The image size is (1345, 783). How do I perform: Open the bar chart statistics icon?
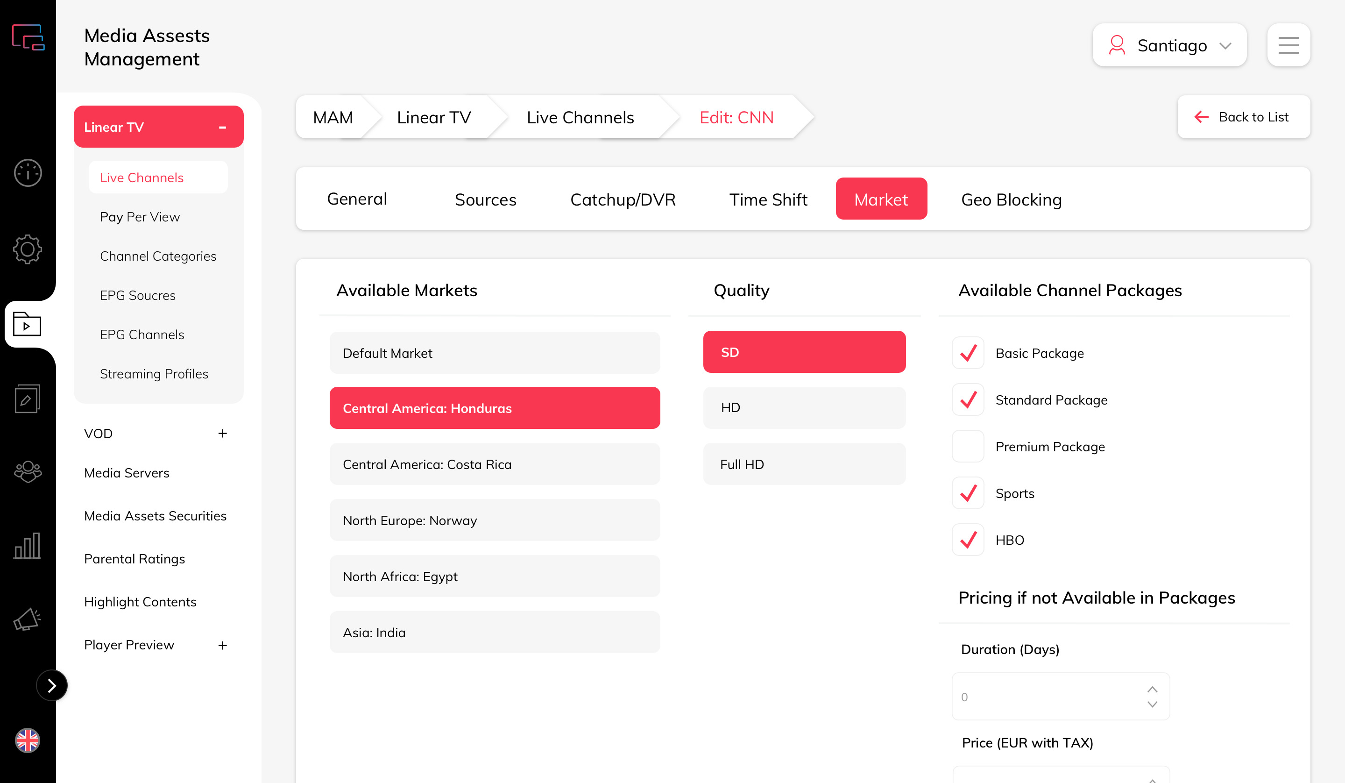(27, 546)
